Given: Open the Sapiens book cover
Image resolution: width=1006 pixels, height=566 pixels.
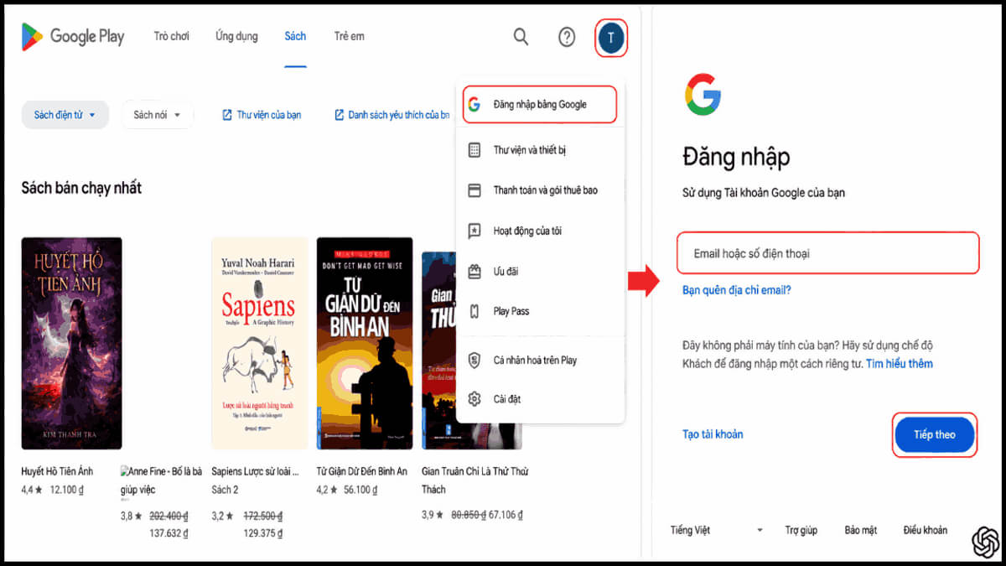Looking at the screenshot, I should coord(260,343).
